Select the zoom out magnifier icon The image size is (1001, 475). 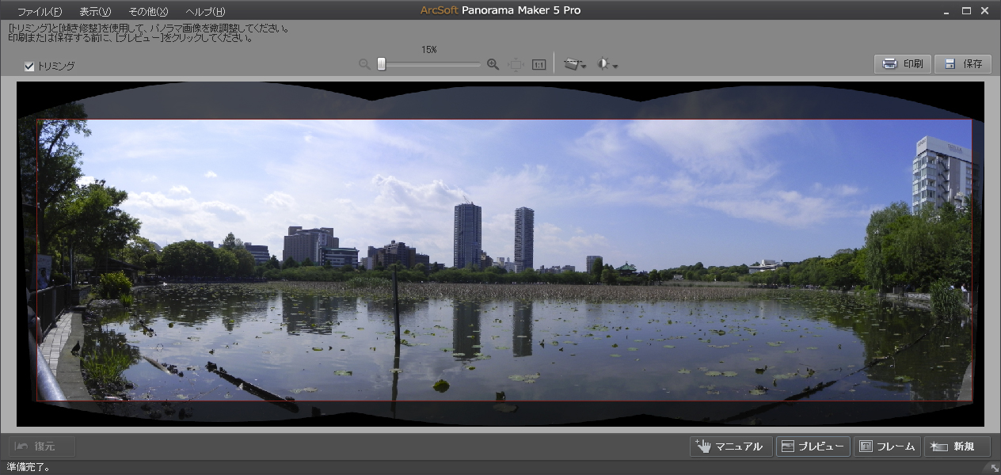364,64
